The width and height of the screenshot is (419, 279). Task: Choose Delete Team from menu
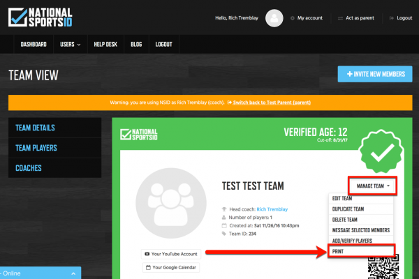coord(361,220)
